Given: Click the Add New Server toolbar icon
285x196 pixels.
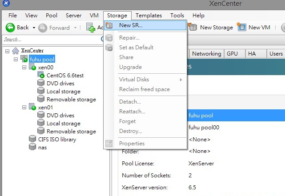Looking at the screenshot, I should [x=91, y=28].
